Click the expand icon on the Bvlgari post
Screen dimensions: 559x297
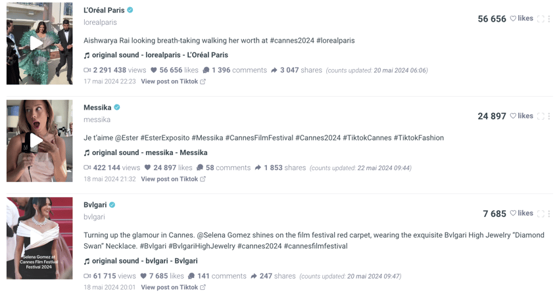[541, 214]
